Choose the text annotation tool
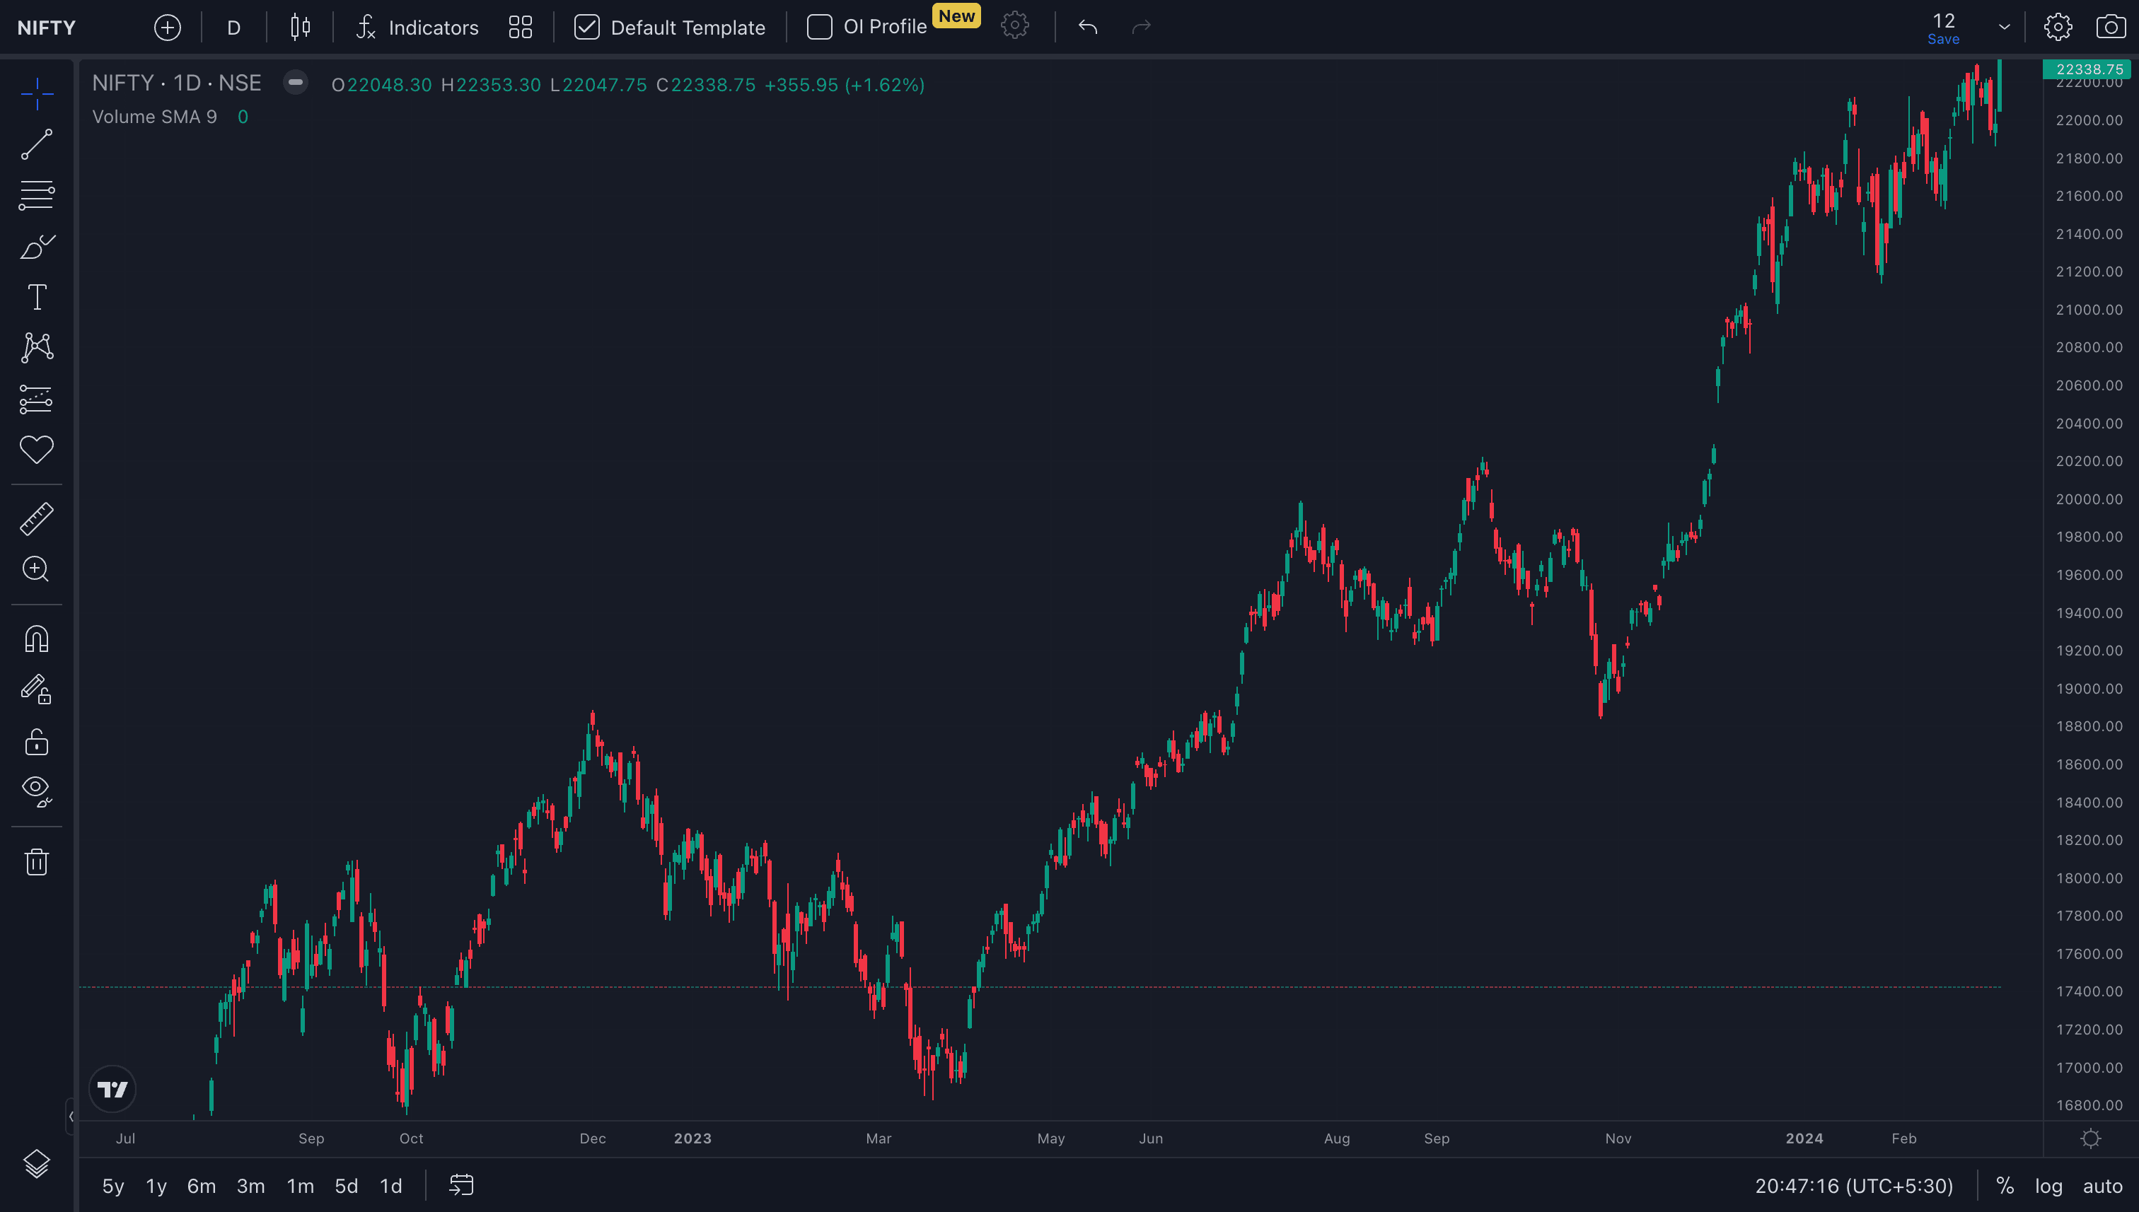Image resolution: width=2139 pixels, height=1212 pixels. 37,297
